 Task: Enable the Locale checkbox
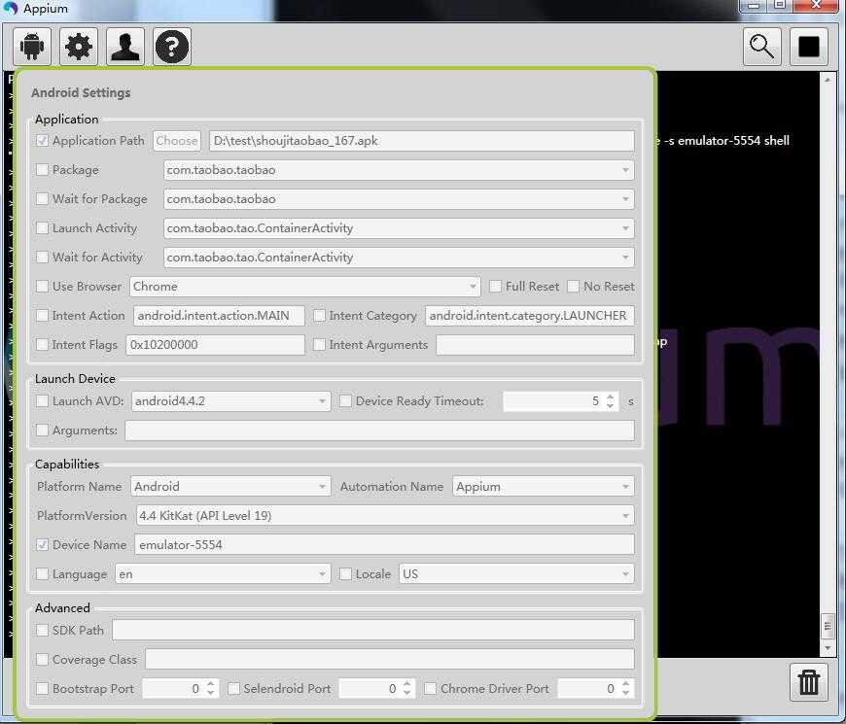pos(346,574)
